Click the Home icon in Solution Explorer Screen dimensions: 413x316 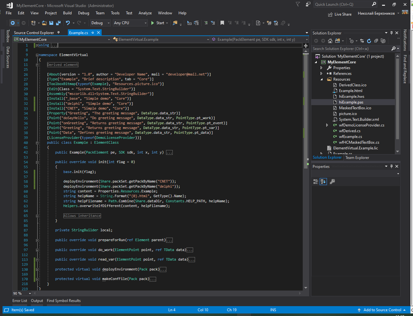[330, 41]
